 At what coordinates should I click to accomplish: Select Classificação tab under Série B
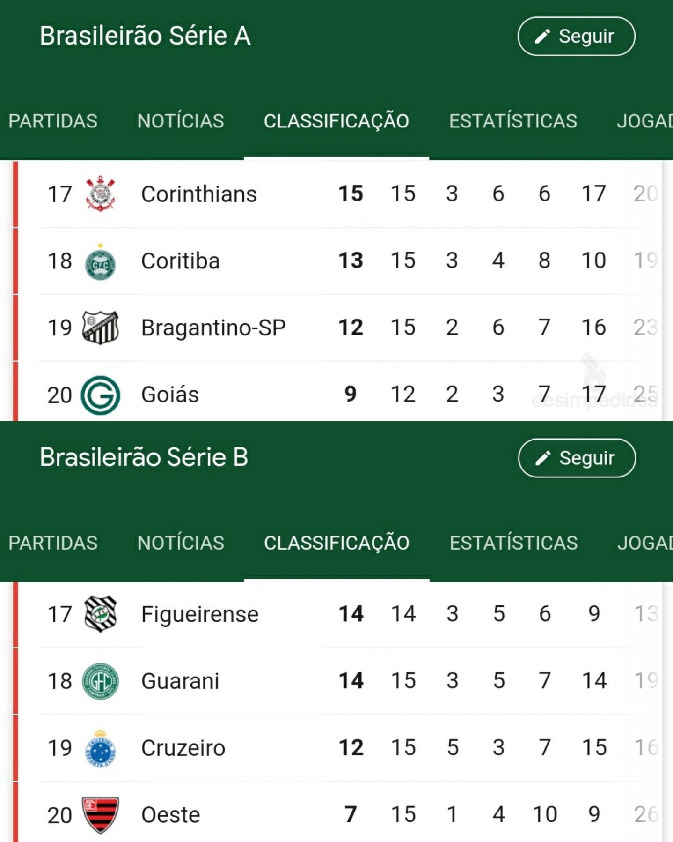point(336,543)
